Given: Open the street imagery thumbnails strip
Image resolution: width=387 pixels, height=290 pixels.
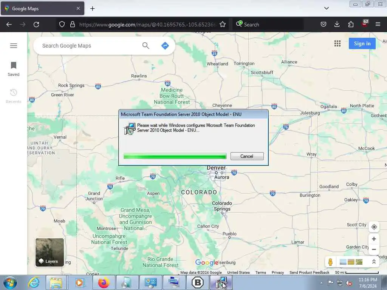Looking at the screenshot, I should pyautogui.click(x=351, y=262).
